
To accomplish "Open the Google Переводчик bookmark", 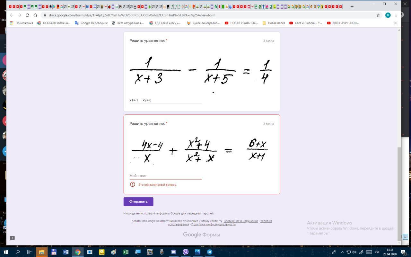I will (91, 23).
